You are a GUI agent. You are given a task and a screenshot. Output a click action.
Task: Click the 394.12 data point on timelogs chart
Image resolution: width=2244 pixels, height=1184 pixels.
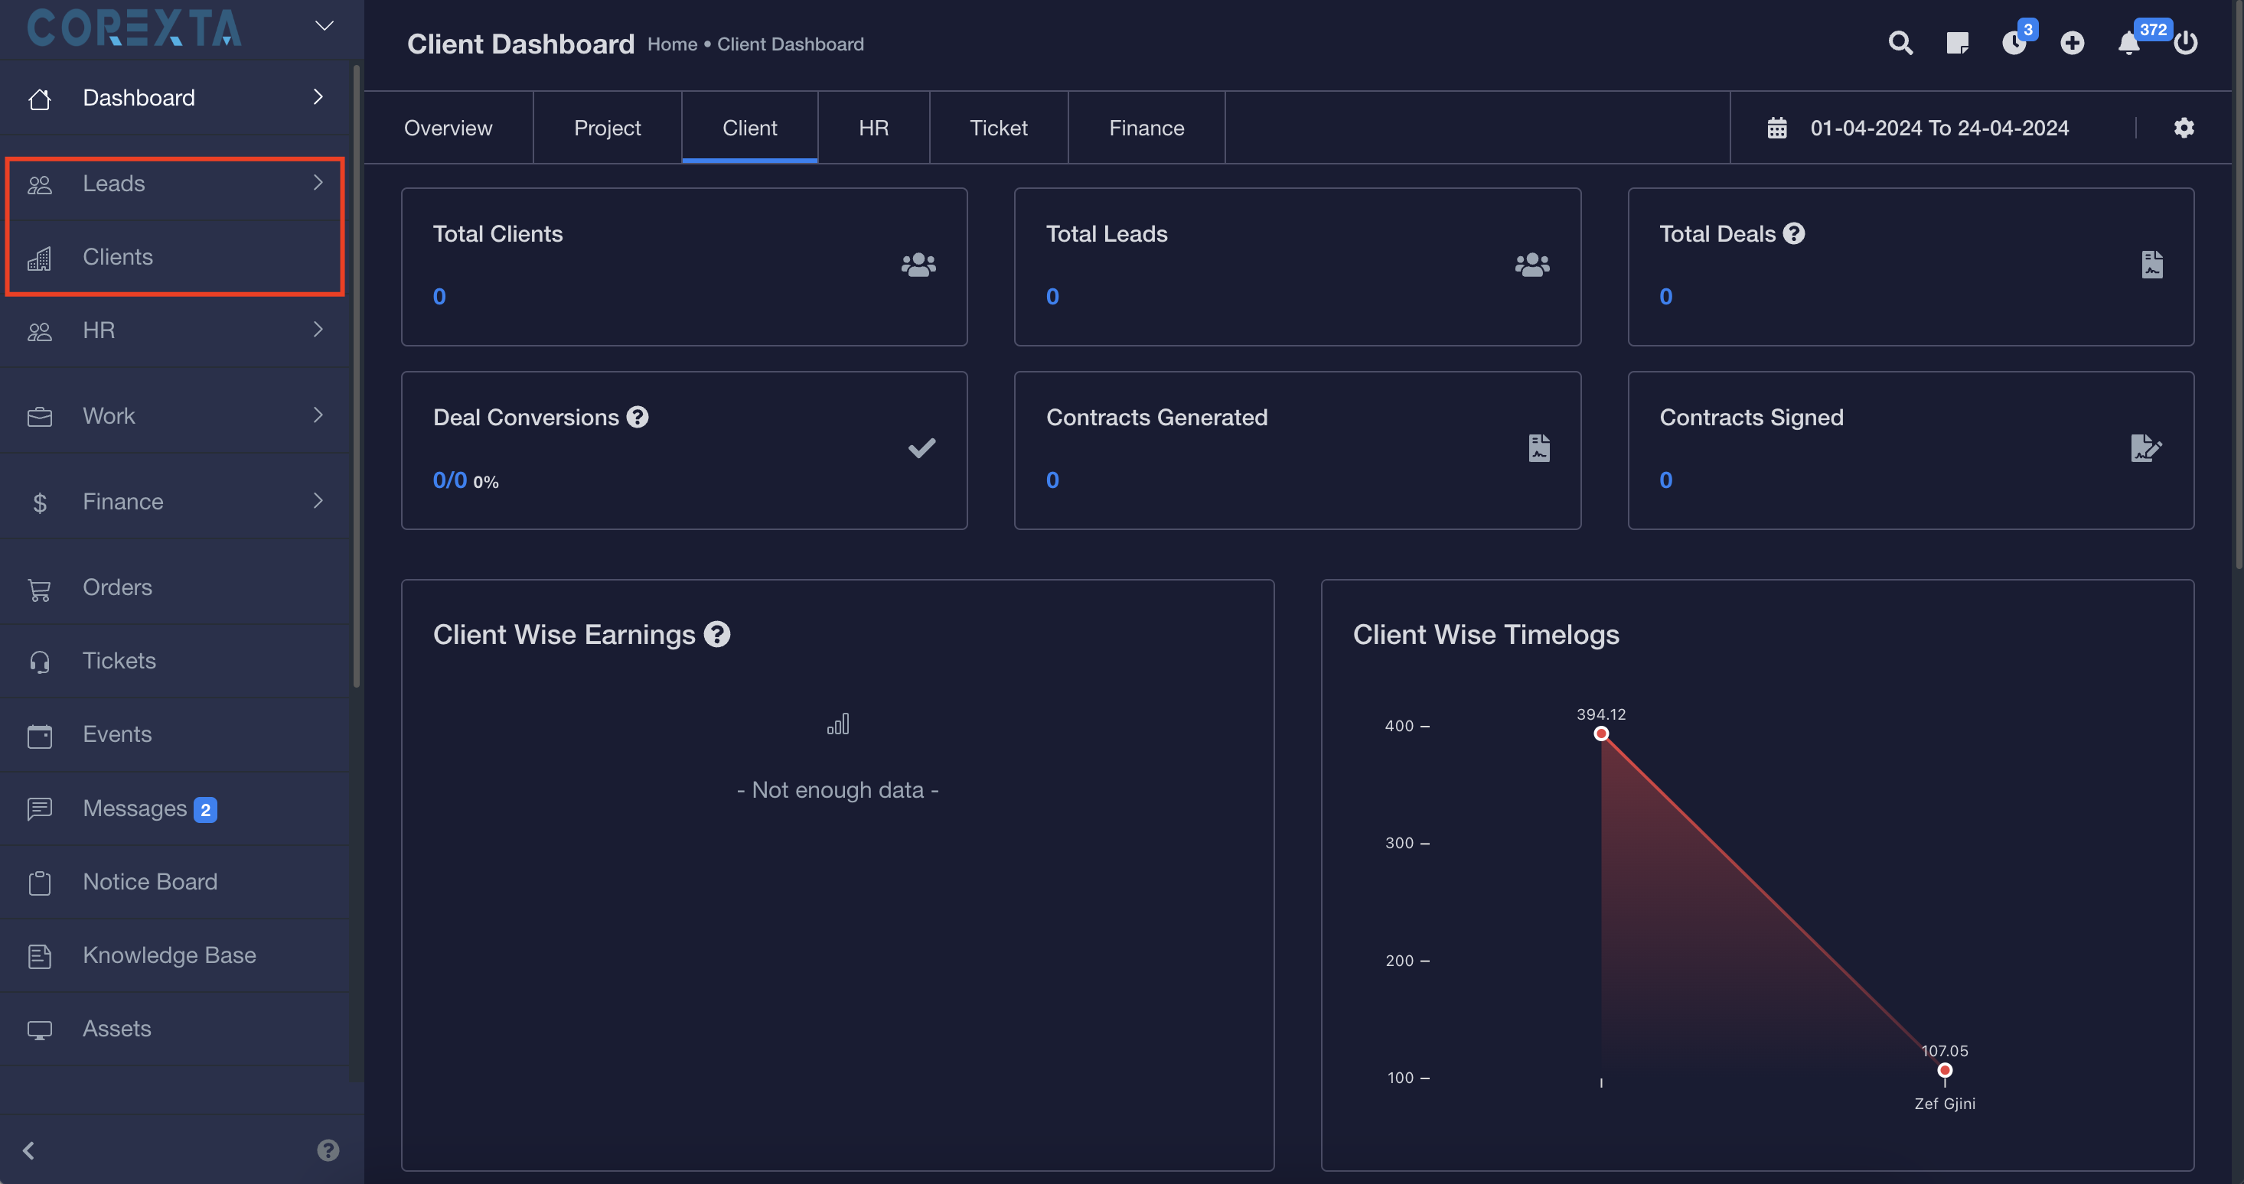coord(1600,734)
